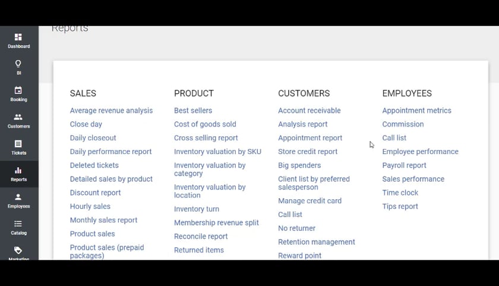
Task: View the Big spenders report
Action: (x=299, y=165)
